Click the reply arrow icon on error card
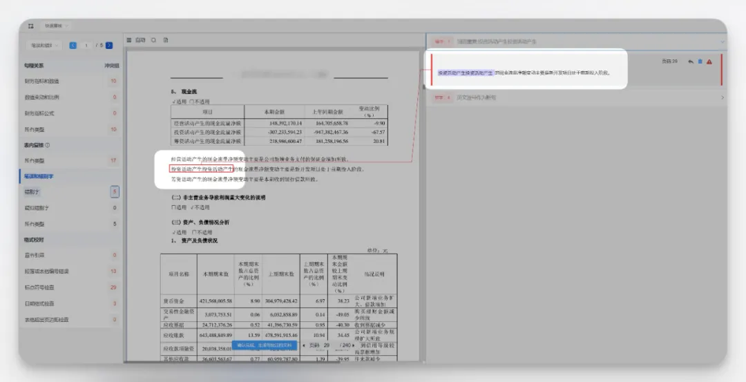This screenshot has width=746, height=382. click(x=690, y=61)
